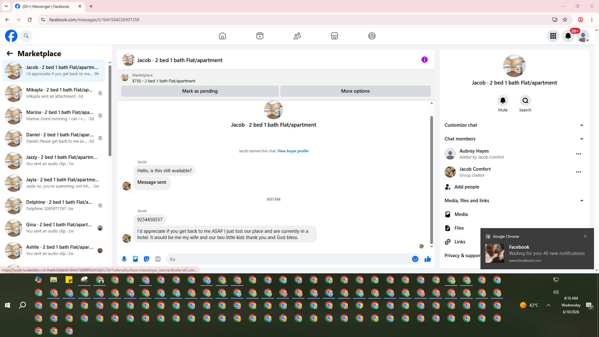Screen dimensions: 599x337
Task: Open the emoji picker in message box
Action: [415, 259]
